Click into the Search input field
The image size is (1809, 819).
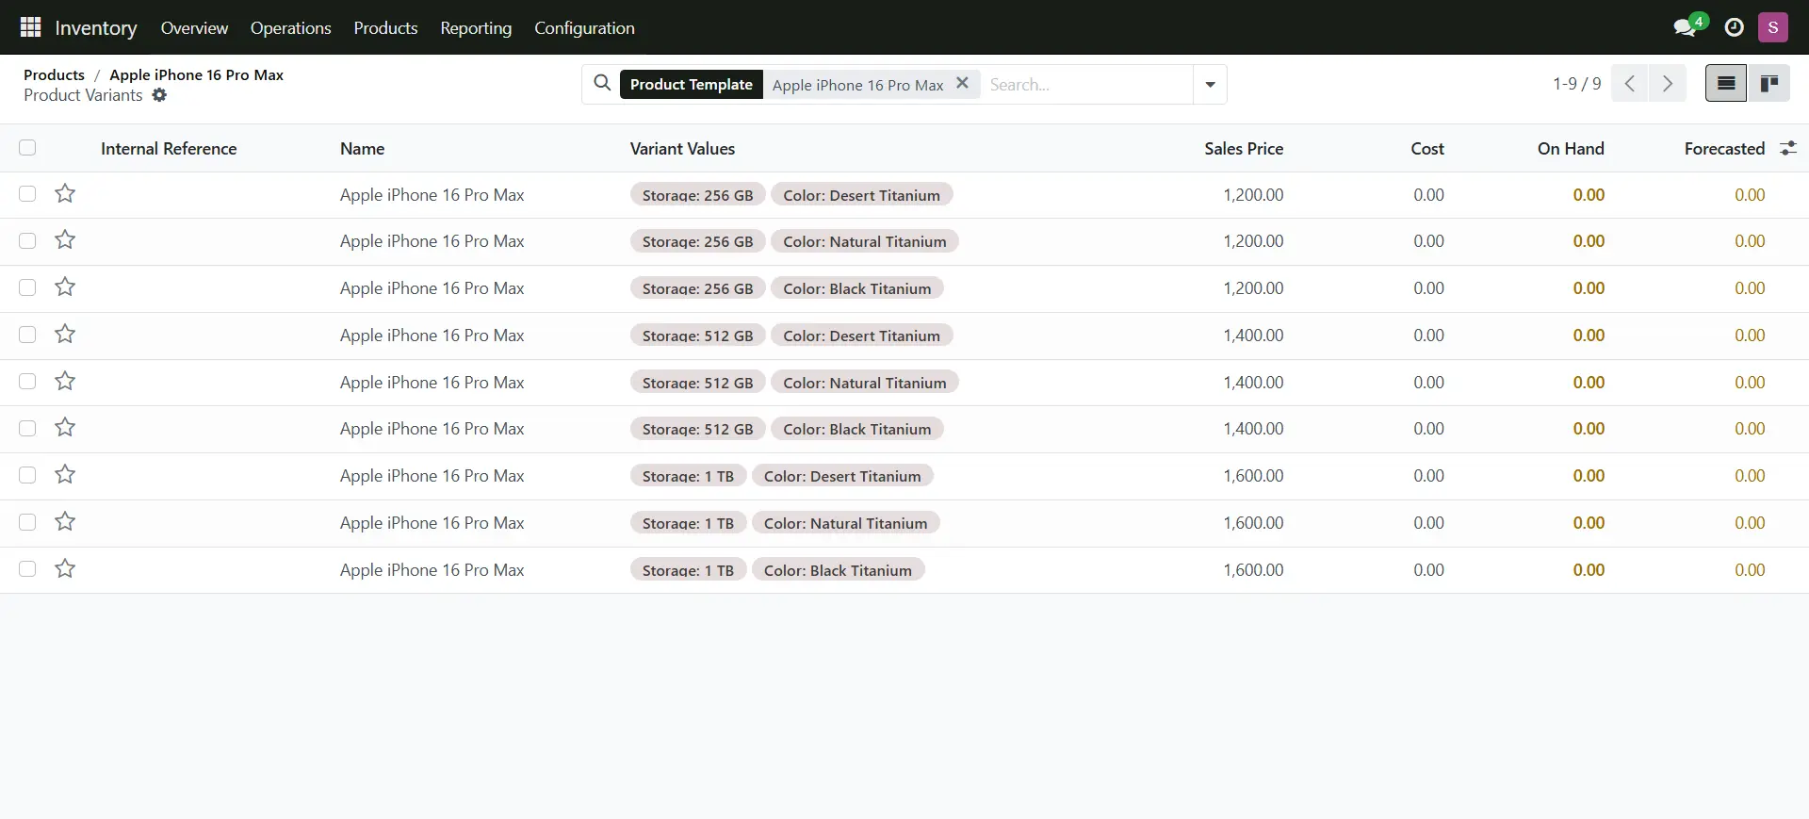click(x=1084, y=85)
